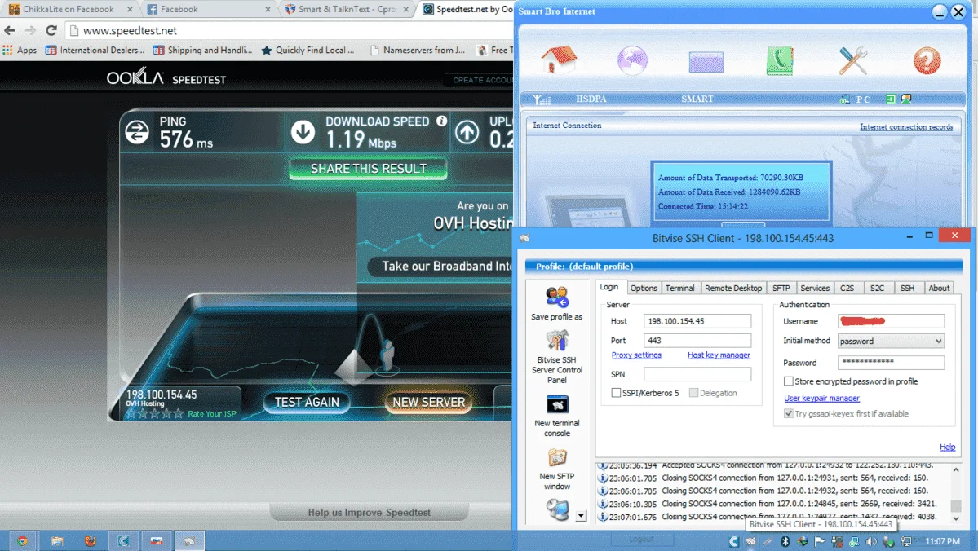Click the Help link in Bitvise
978x551 pixels.
point(948,447)
